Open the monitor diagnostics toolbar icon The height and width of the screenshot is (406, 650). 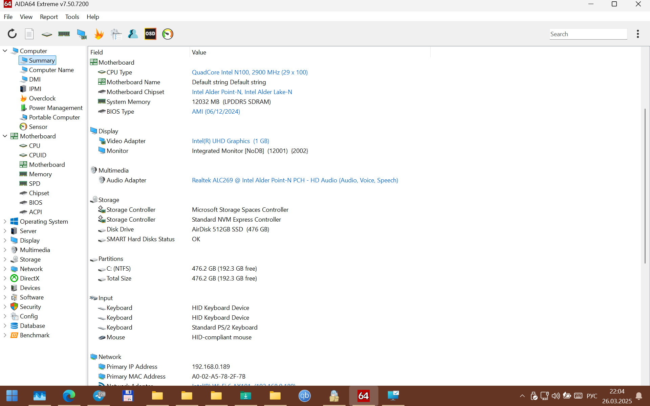click(x=82, y=34)
